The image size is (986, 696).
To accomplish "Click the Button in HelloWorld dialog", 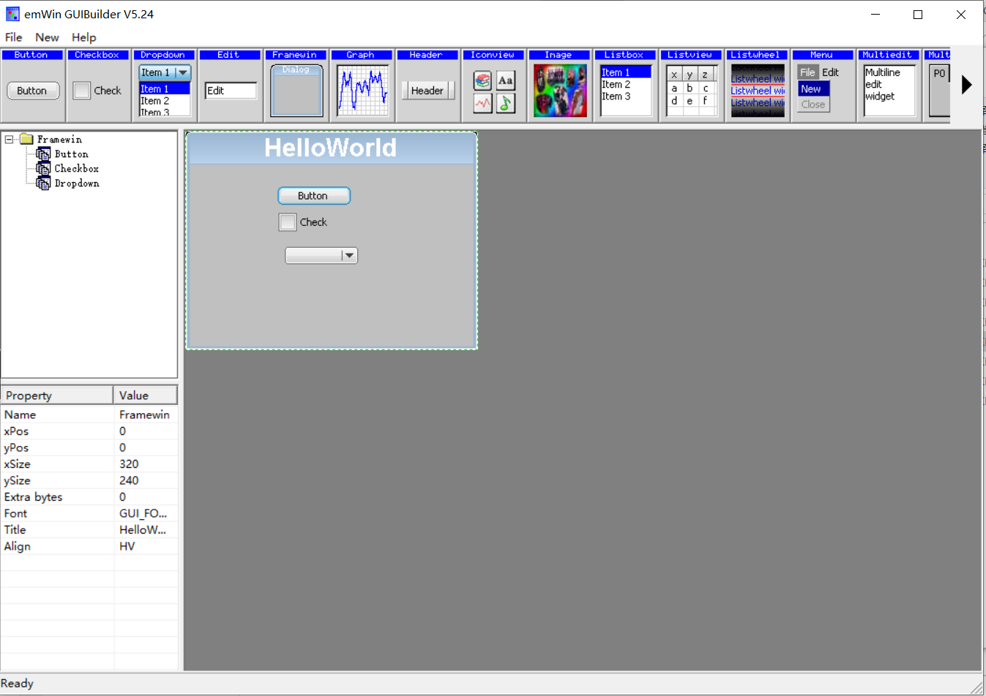I will coord(314,196).
